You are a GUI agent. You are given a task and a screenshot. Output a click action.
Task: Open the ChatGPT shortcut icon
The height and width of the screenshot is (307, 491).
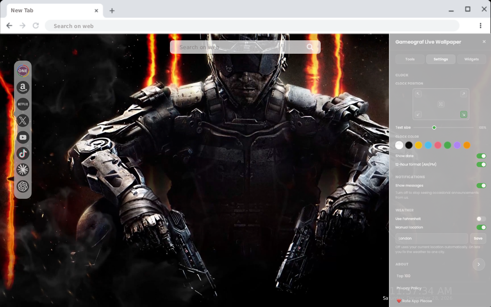click(23, 187)
